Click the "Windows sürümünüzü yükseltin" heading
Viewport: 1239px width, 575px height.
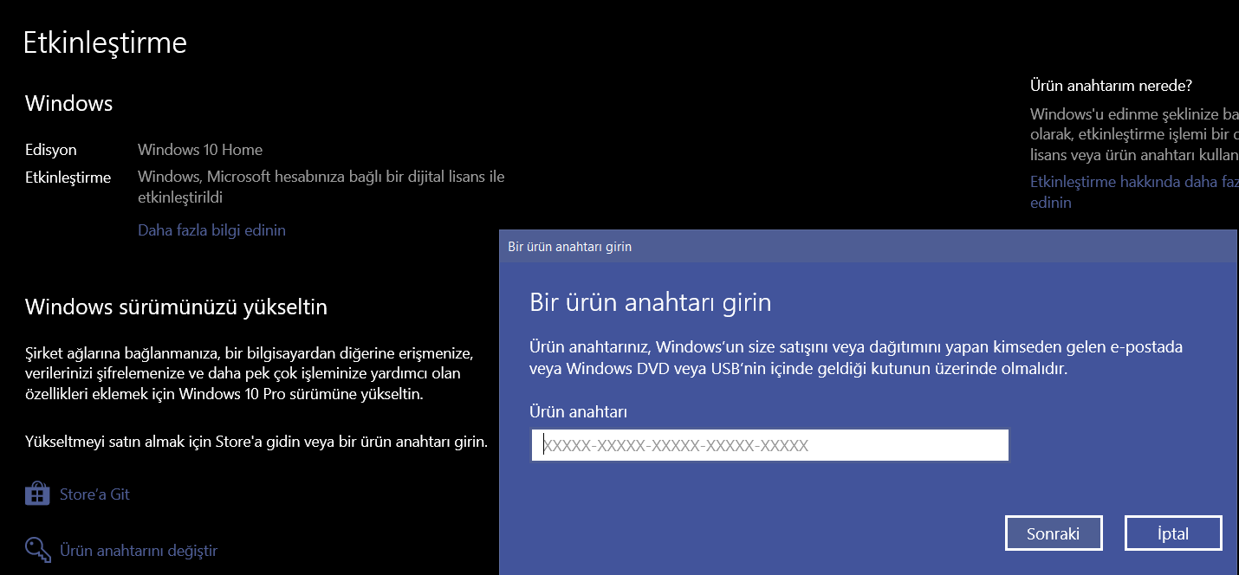(176, 307)
